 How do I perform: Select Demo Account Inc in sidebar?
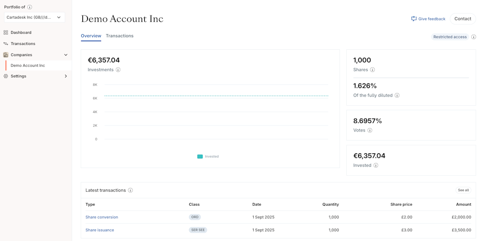(28, 66)
